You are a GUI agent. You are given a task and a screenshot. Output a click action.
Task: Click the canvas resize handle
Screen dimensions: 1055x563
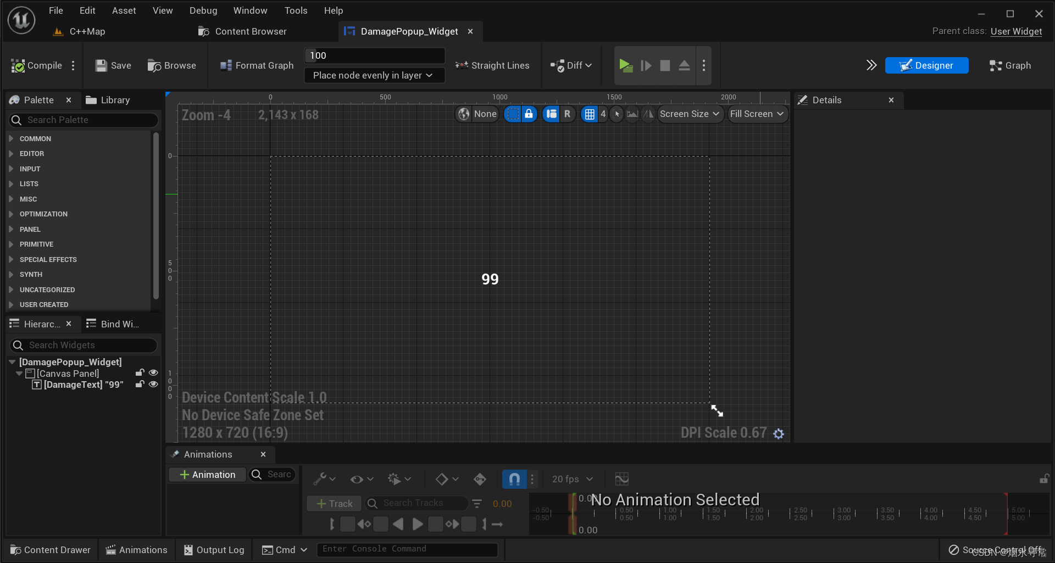[717, 410]
